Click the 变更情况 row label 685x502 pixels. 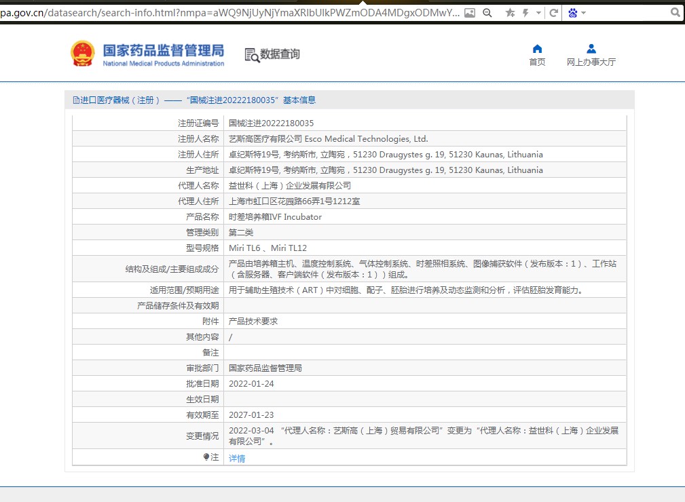pyautogui.click(x=202, y=436)
